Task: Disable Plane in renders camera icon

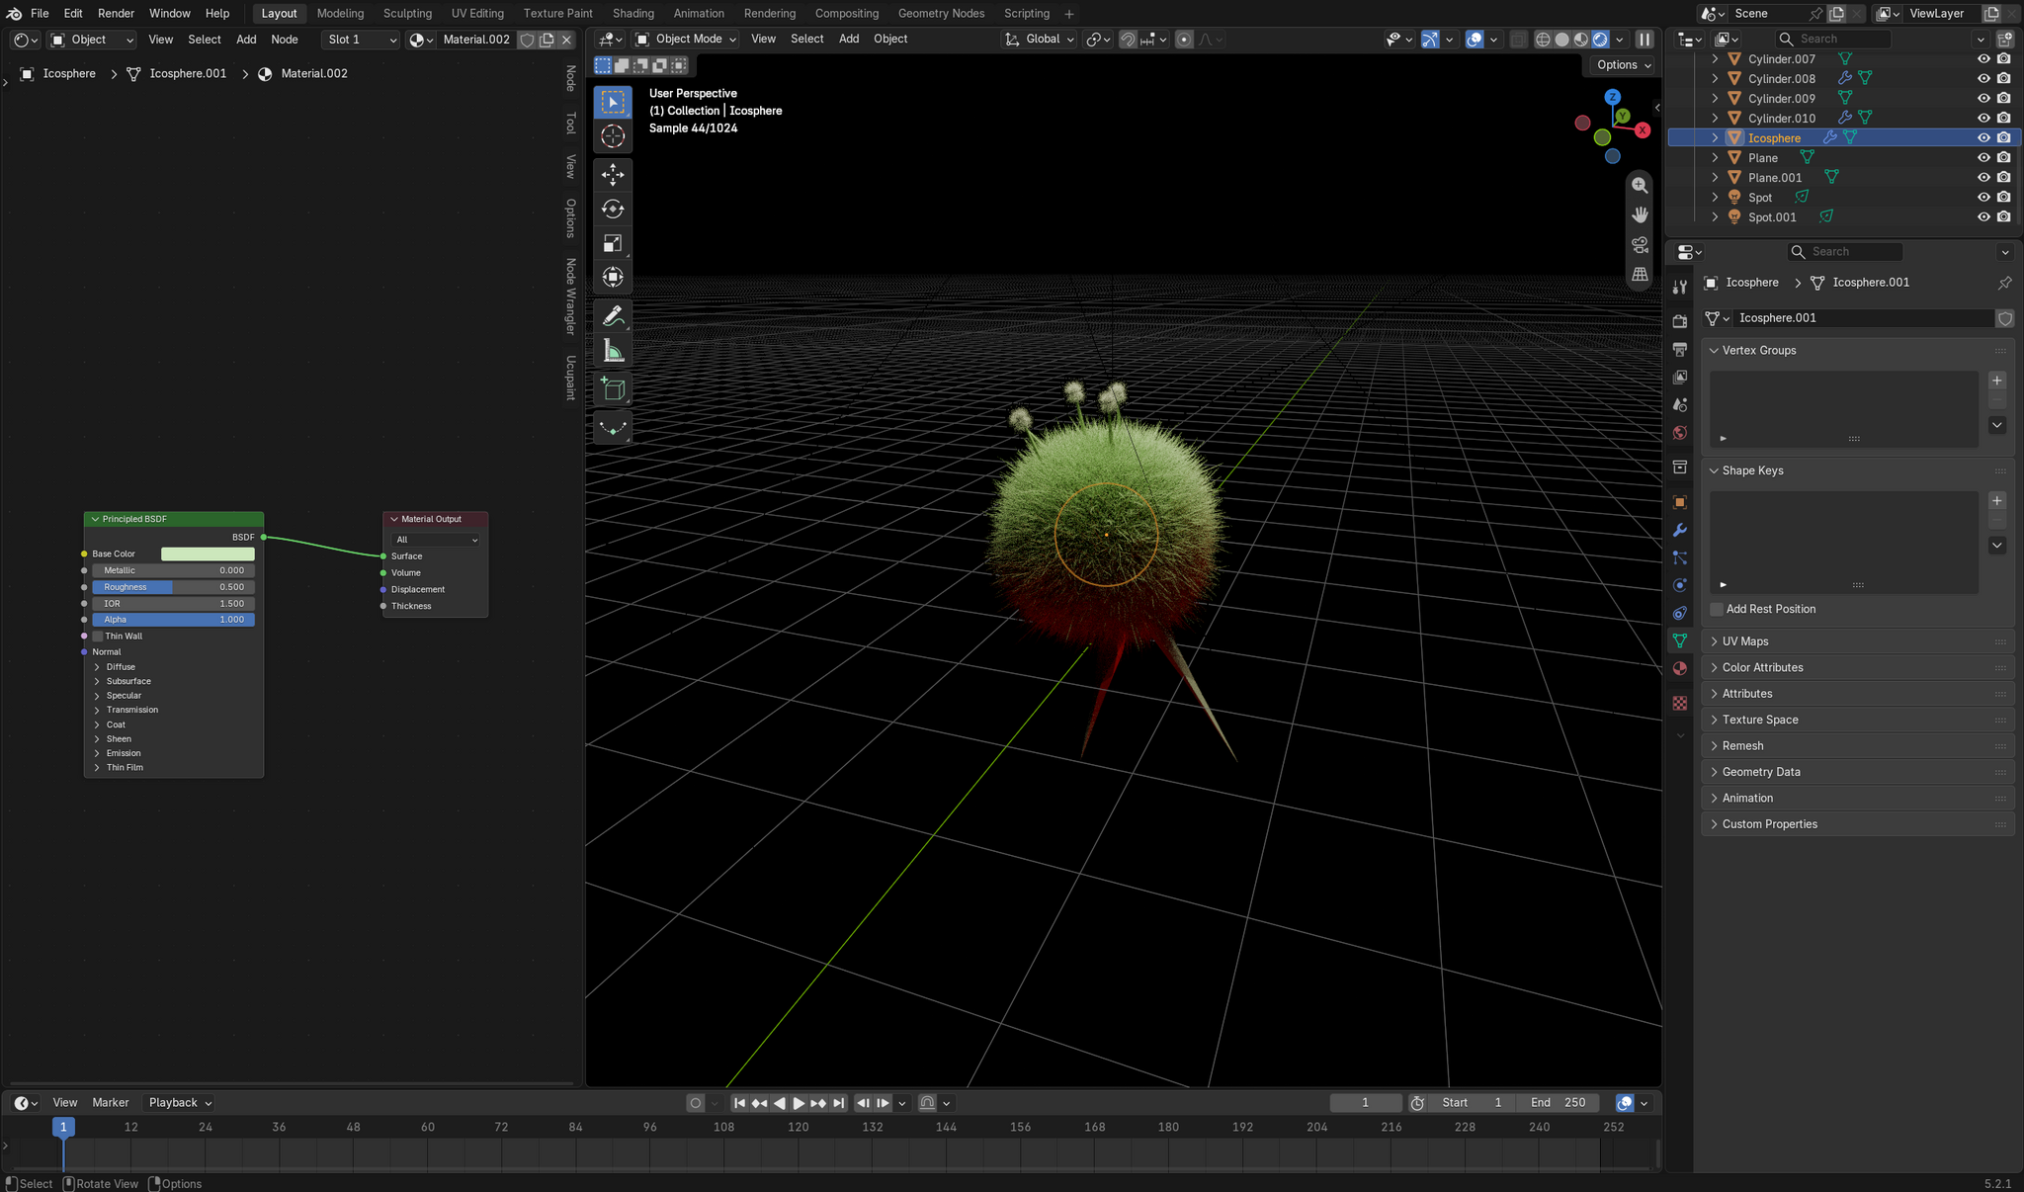Action: [2003, 158]
